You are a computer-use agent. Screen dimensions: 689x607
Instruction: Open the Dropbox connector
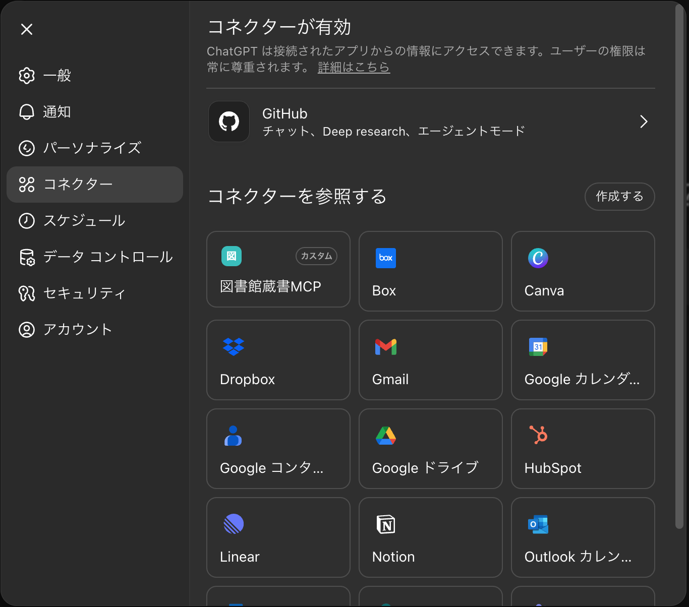(x=278, y=359)
